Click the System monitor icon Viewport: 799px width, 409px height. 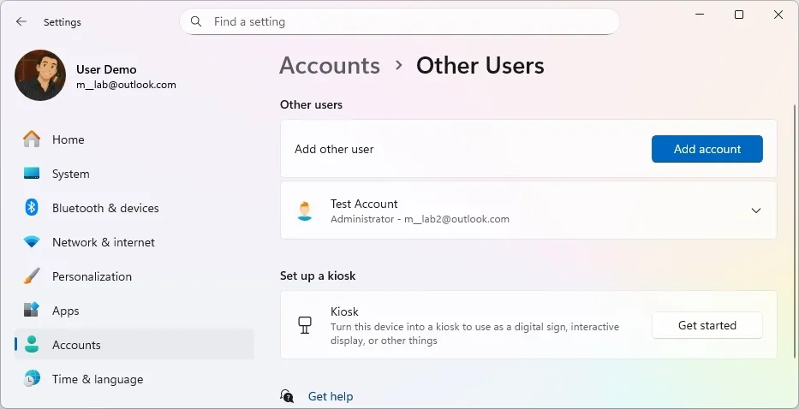click(32, 173)
